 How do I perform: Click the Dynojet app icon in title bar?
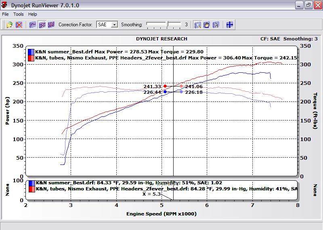click(x=4, y=5)
